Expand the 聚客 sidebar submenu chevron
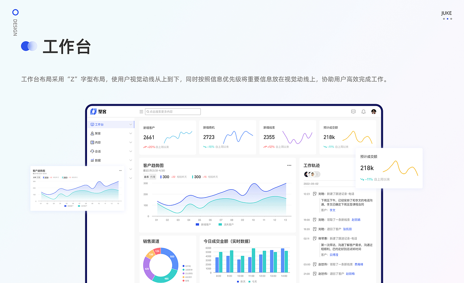This screenshot has width=464, height=283. click(x=130, y=133)
